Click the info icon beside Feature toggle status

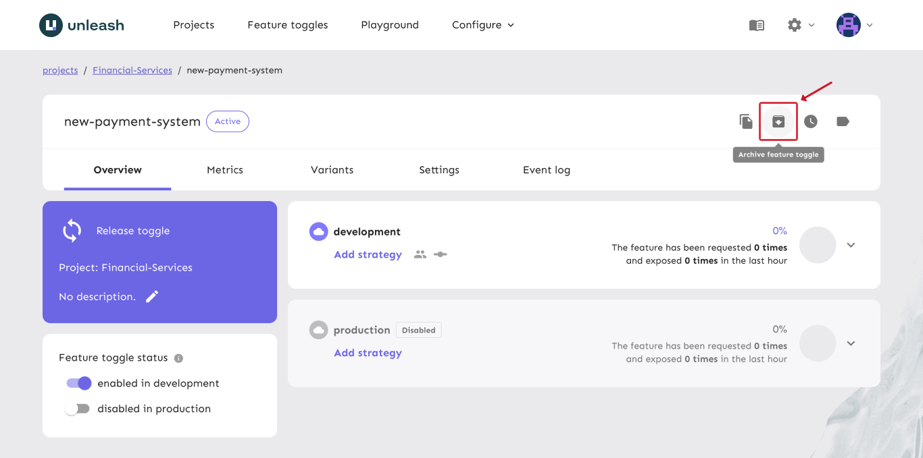[178, 358]
